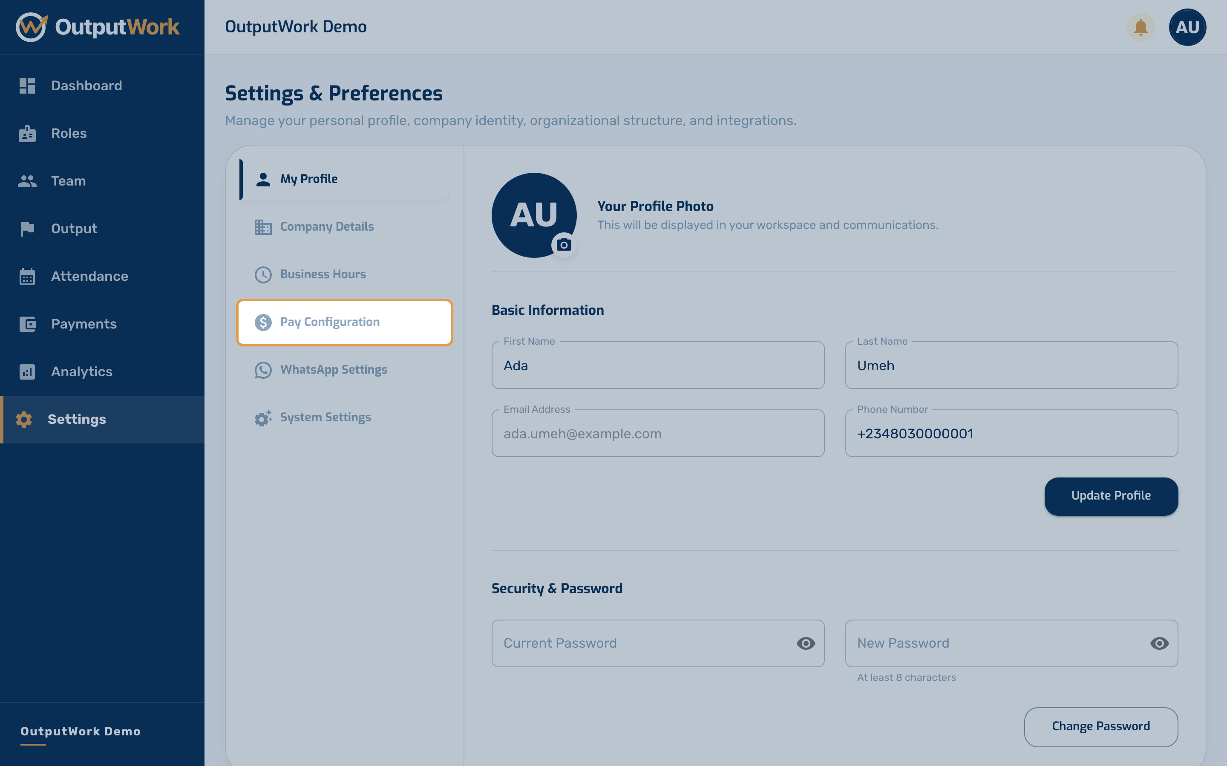1227x766 pixels.
Task: Click the Roles badge icon
Action: coord(27,133)
